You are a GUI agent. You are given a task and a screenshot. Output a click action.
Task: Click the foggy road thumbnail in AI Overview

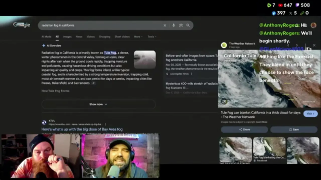[x=145, y=59]
